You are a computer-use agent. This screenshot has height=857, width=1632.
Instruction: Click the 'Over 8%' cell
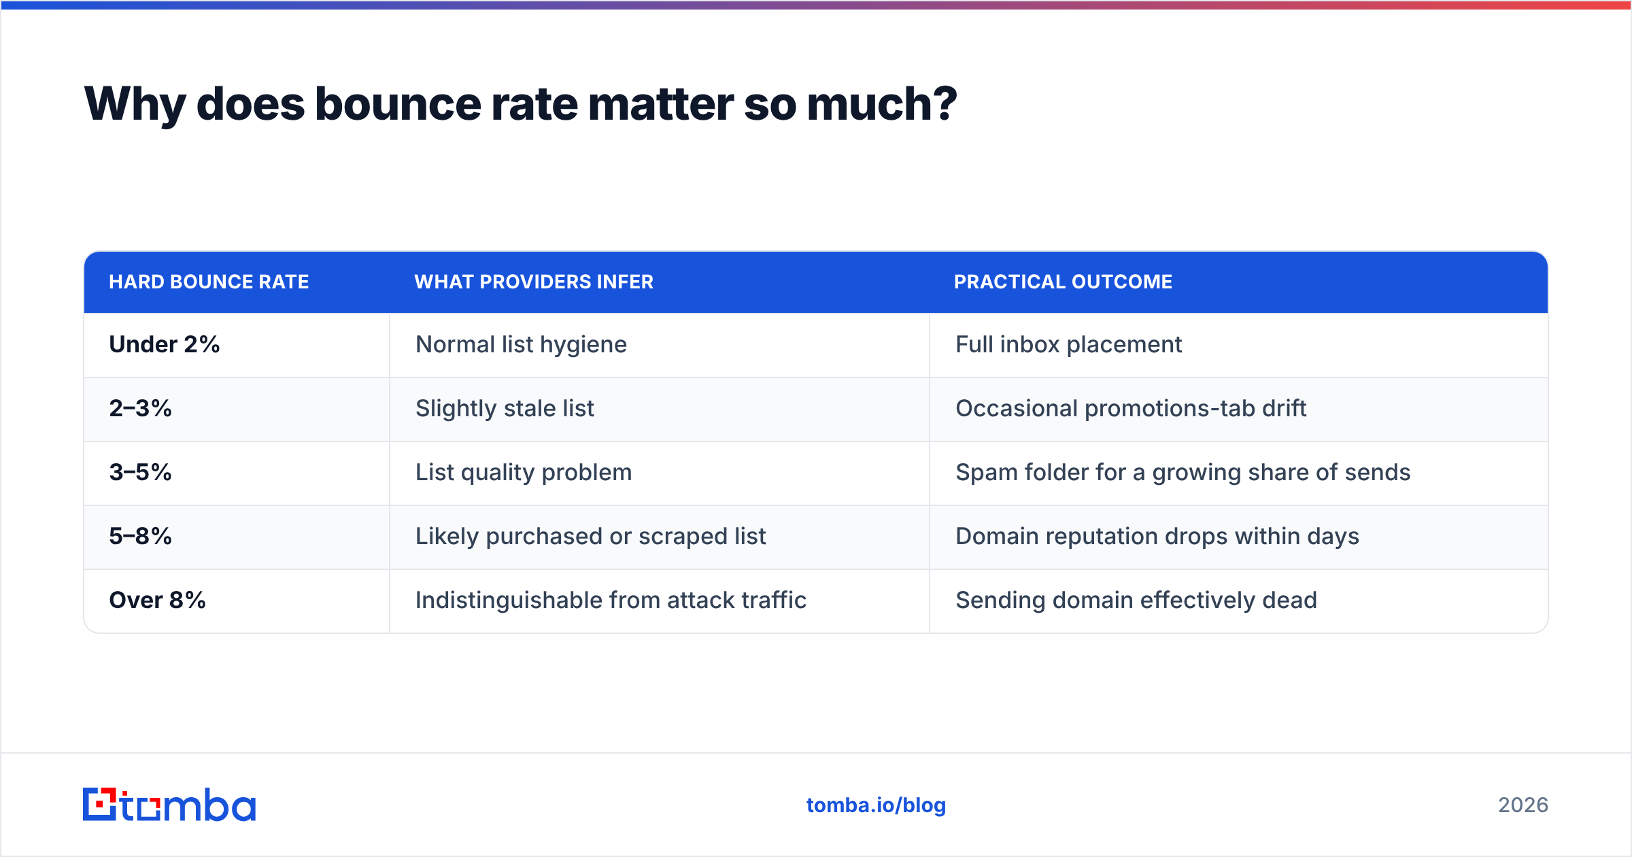[237, 601]
